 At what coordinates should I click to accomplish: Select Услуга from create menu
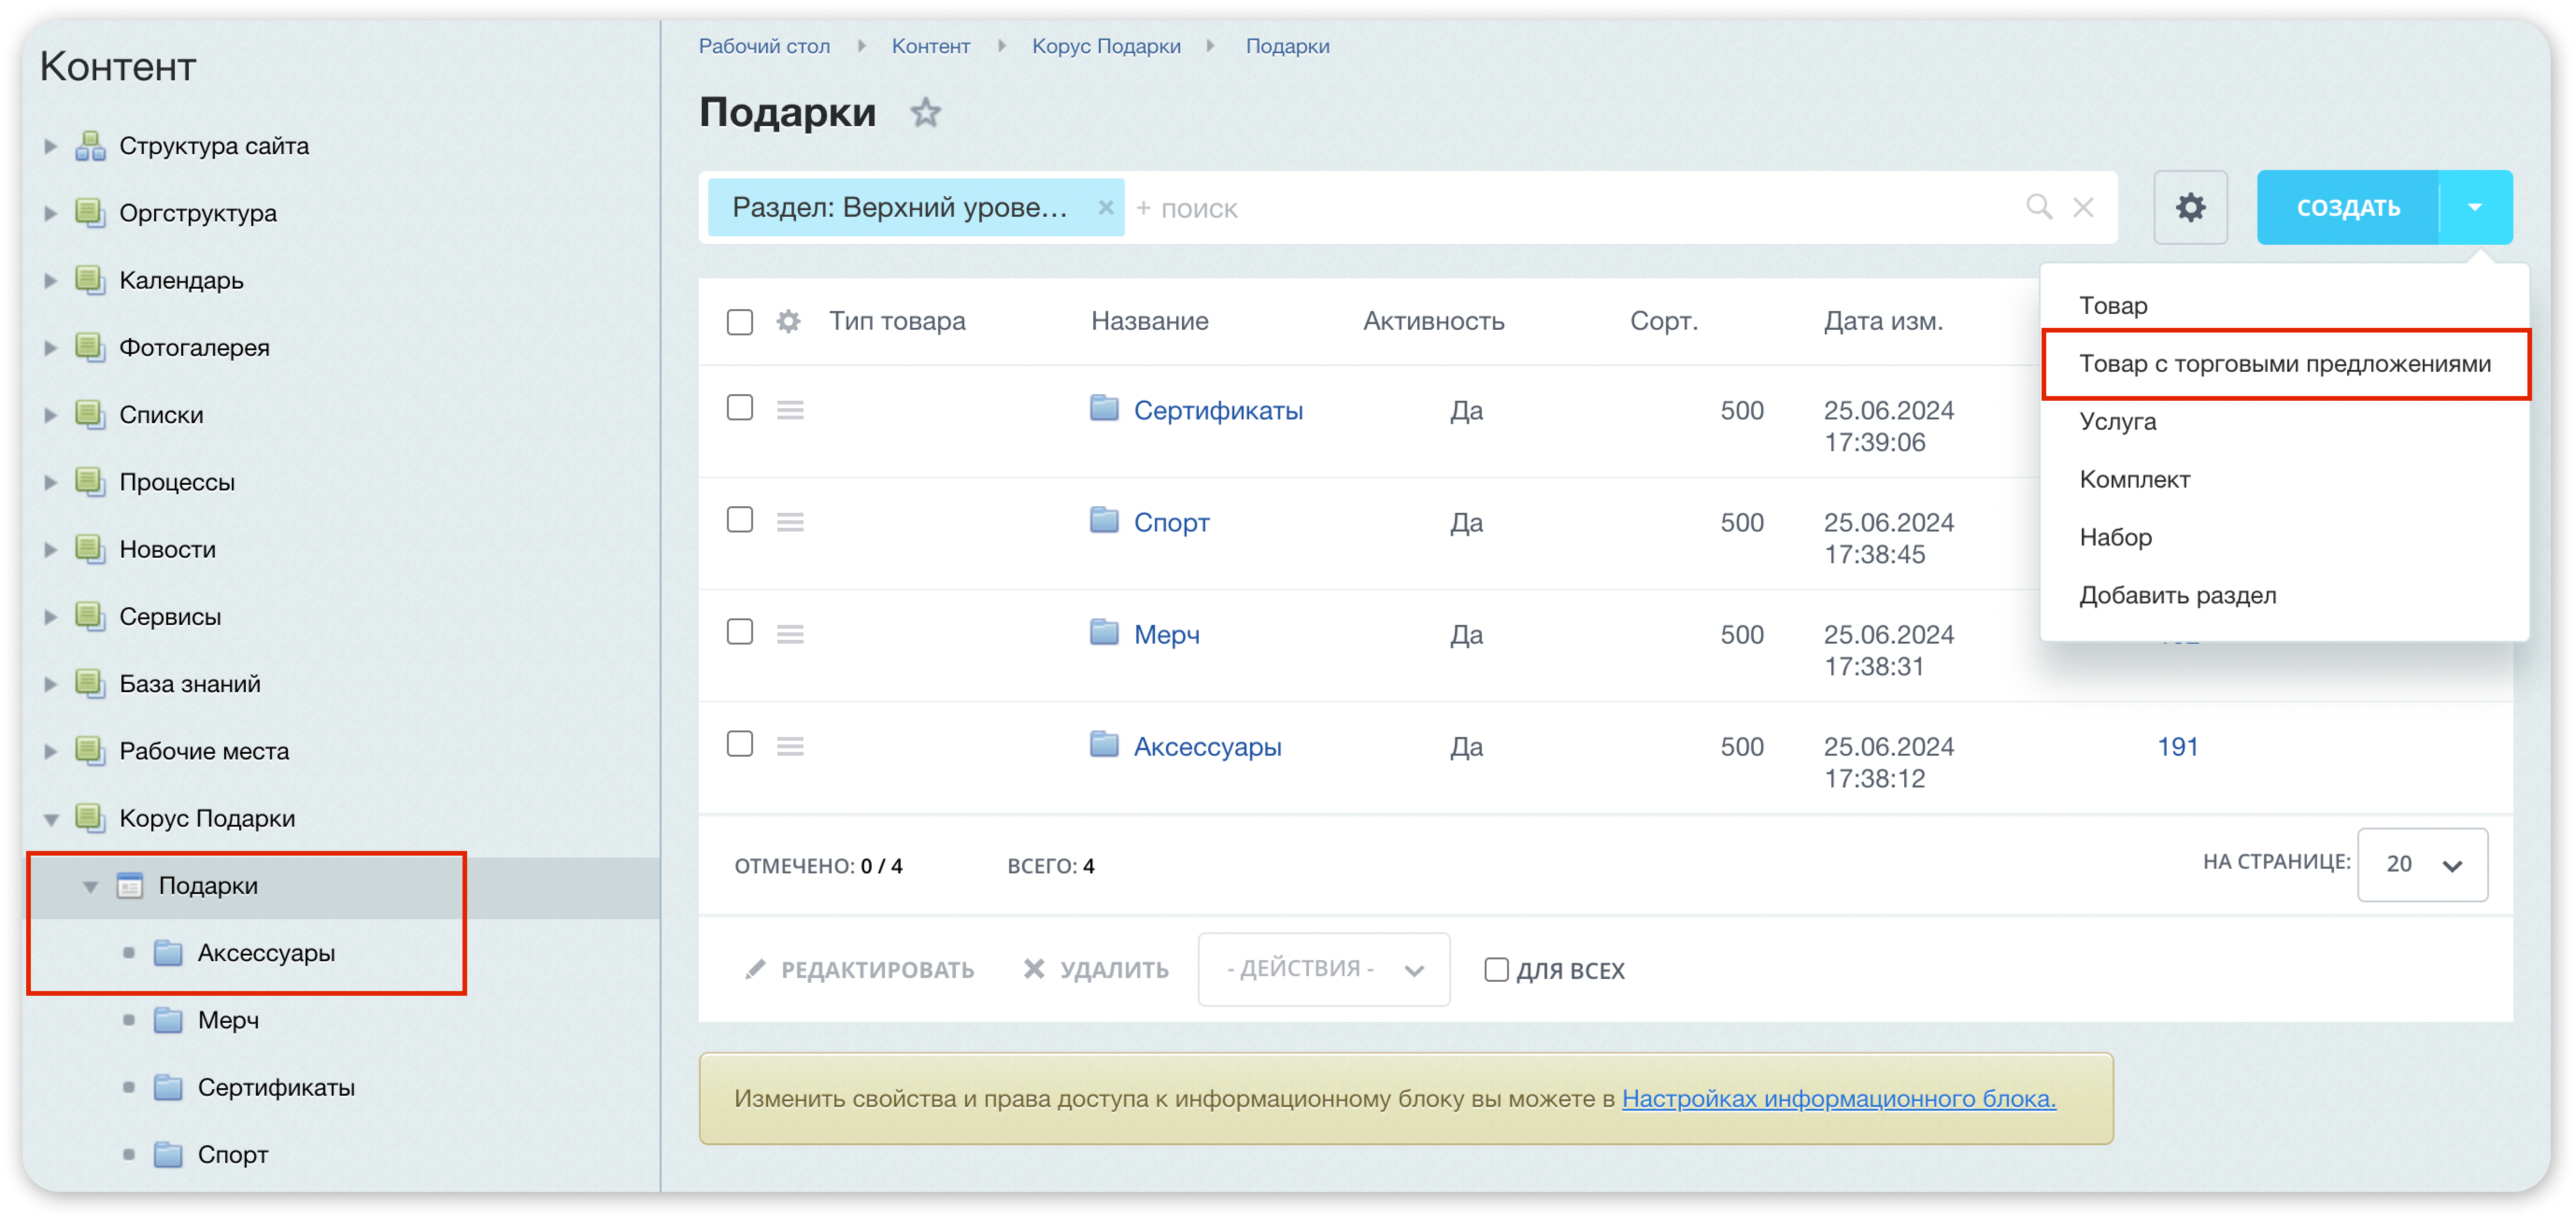(x=2118, y=422)
